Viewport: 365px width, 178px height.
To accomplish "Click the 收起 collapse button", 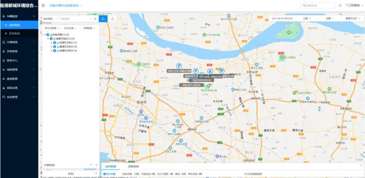I will pos(71,174).
